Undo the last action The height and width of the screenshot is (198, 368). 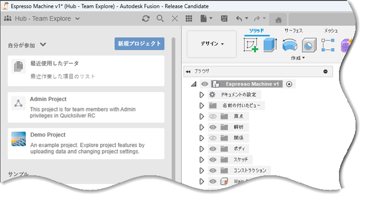(239, 19)
